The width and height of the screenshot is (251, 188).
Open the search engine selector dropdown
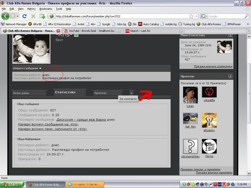click(204, 16)
